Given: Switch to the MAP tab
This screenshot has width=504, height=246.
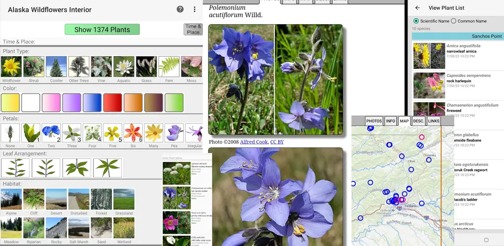Looking at the screenshot, I should pyautogui.click(x=405, y=121).
